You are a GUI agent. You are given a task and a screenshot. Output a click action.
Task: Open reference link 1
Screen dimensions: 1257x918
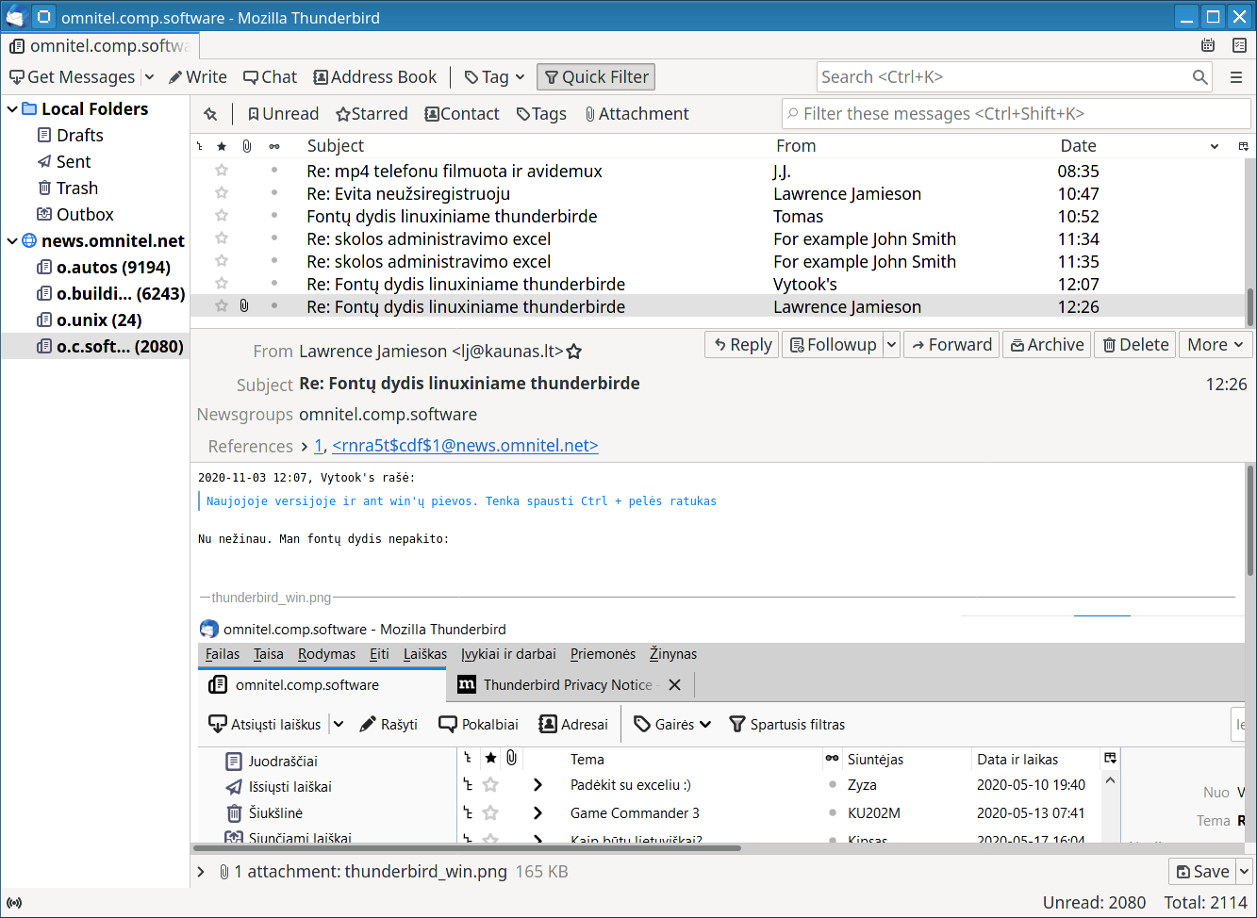coord(319,446)
